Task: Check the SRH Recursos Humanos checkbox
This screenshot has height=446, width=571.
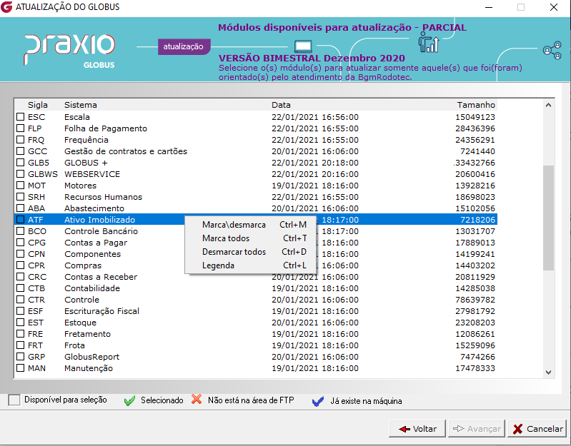Action: point(21,197)
